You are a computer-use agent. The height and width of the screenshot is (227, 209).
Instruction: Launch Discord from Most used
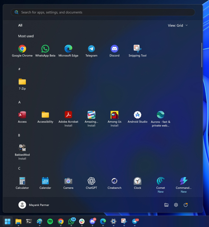(x=114, y=49)
